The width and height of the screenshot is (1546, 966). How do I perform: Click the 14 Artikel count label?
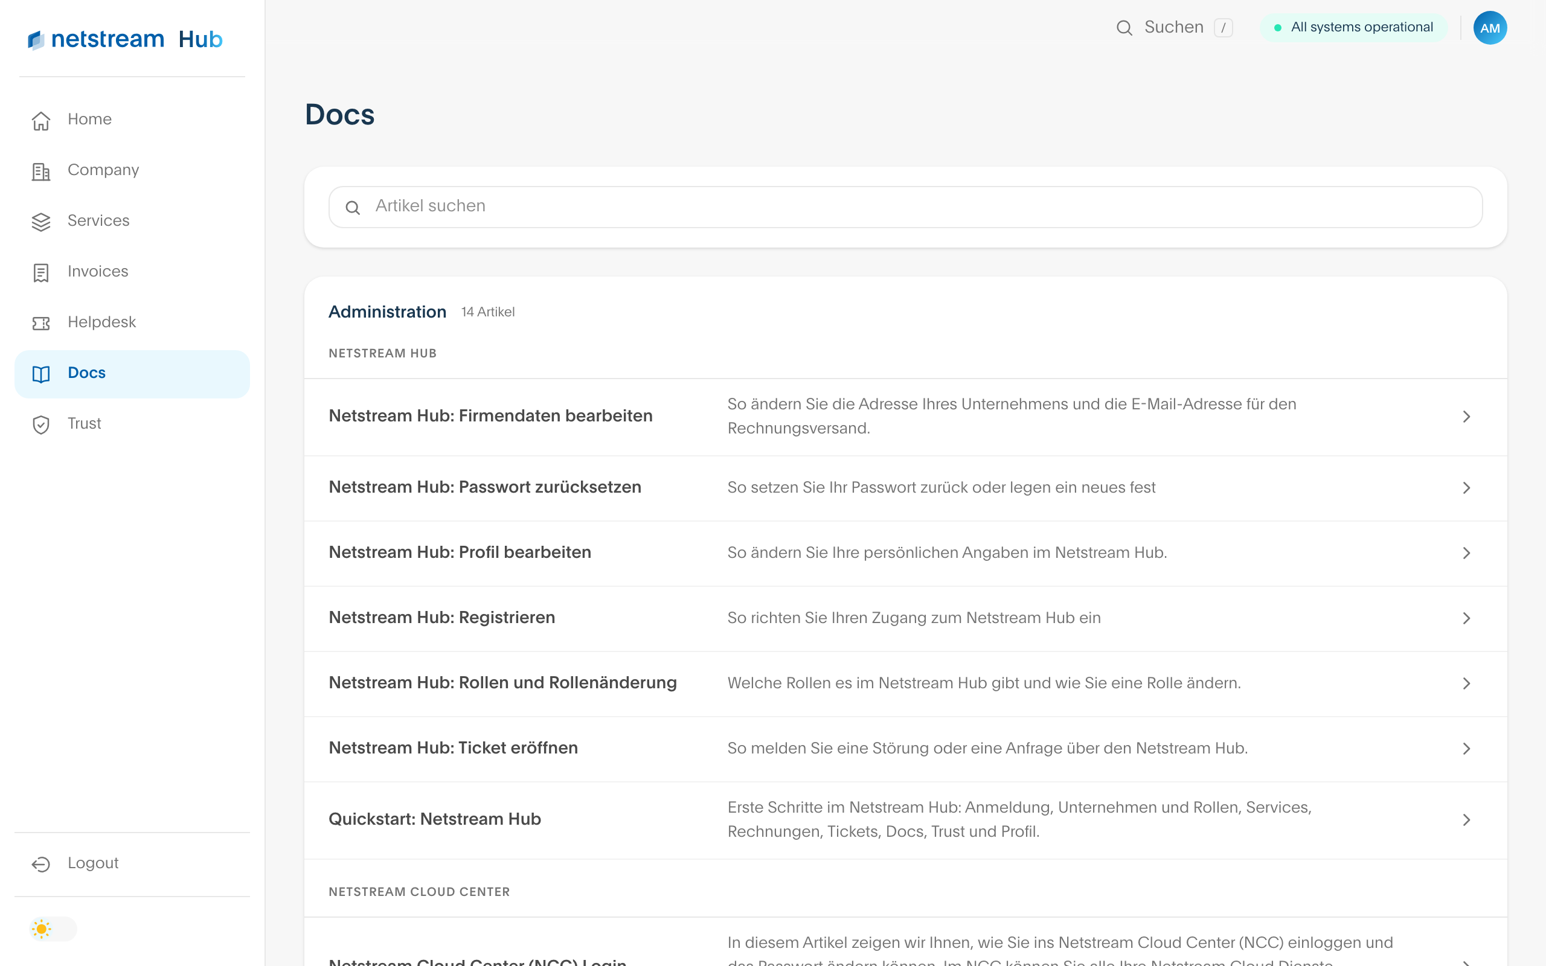[x=487, y=312]
